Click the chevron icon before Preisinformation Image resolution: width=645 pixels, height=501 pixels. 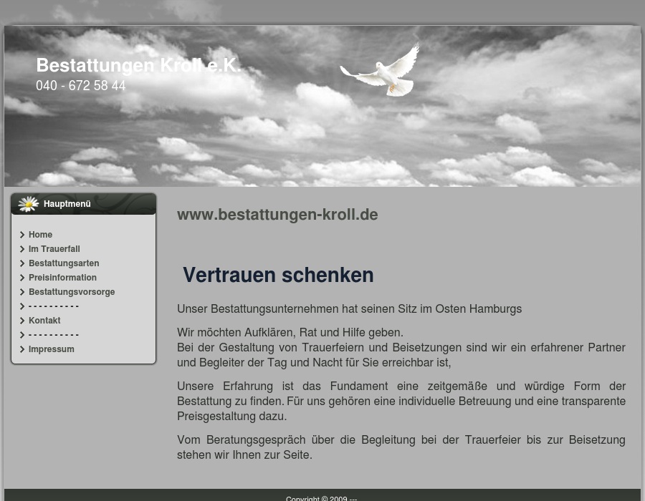(x=22, y=278)
